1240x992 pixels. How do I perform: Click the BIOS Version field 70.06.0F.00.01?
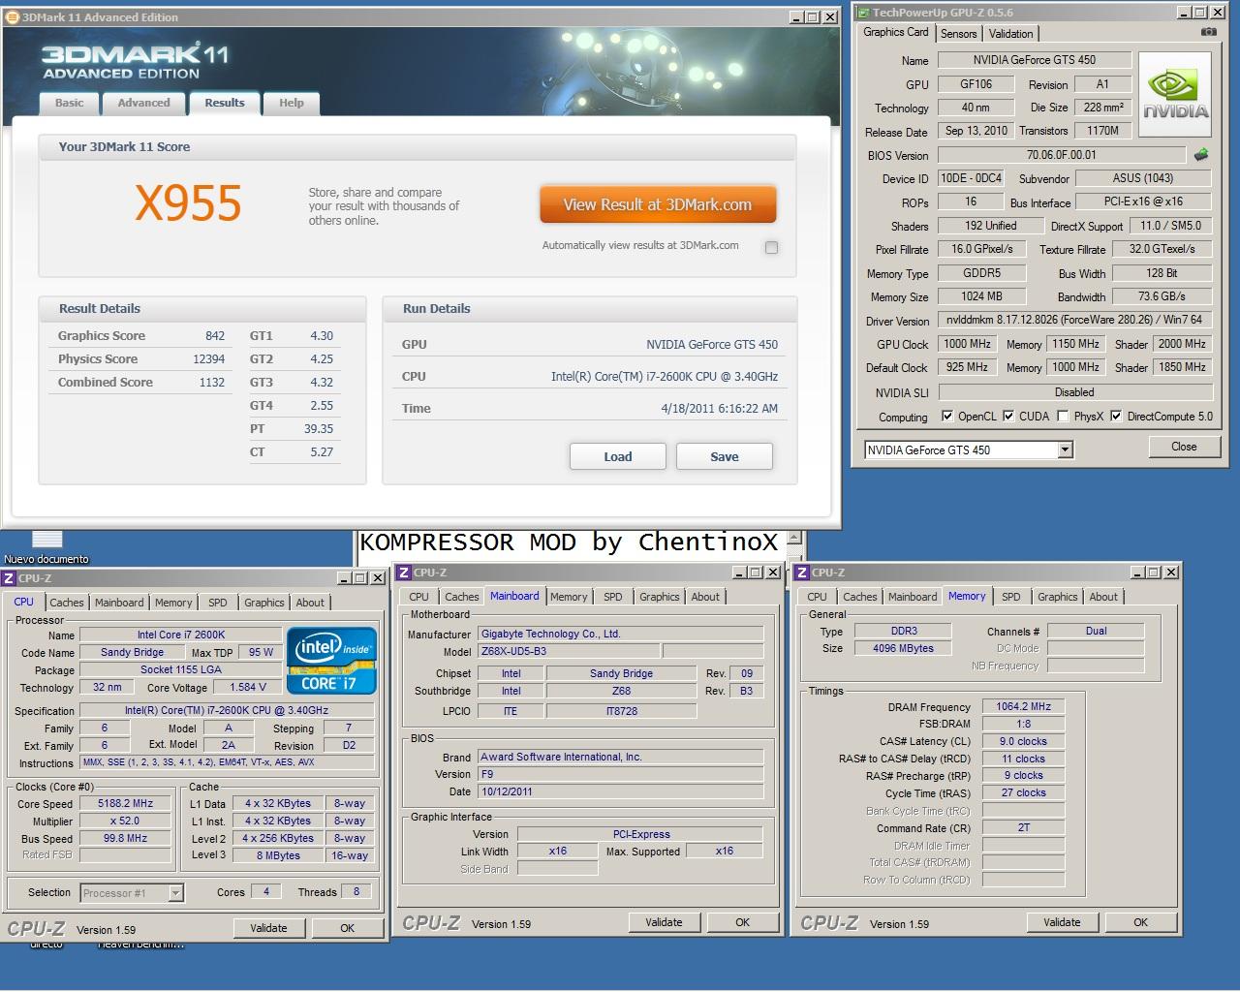[1062, 155]
